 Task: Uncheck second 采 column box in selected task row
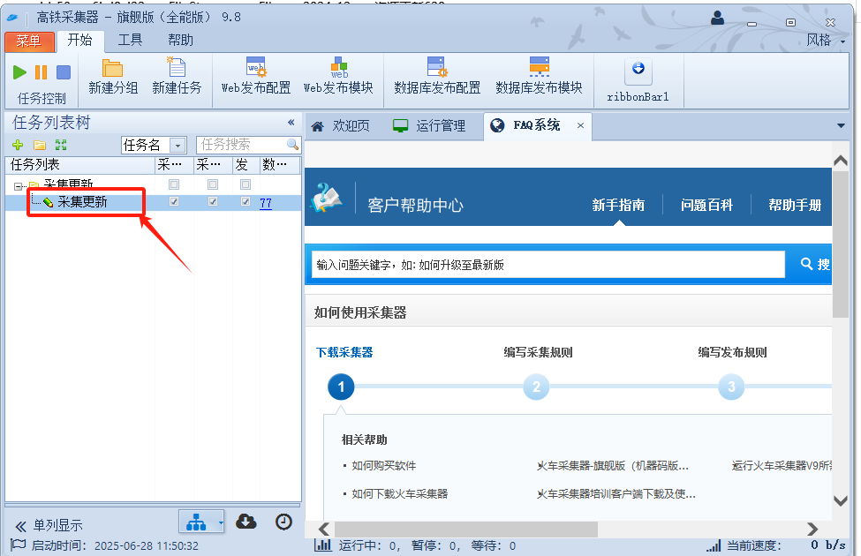click(213, 201)
